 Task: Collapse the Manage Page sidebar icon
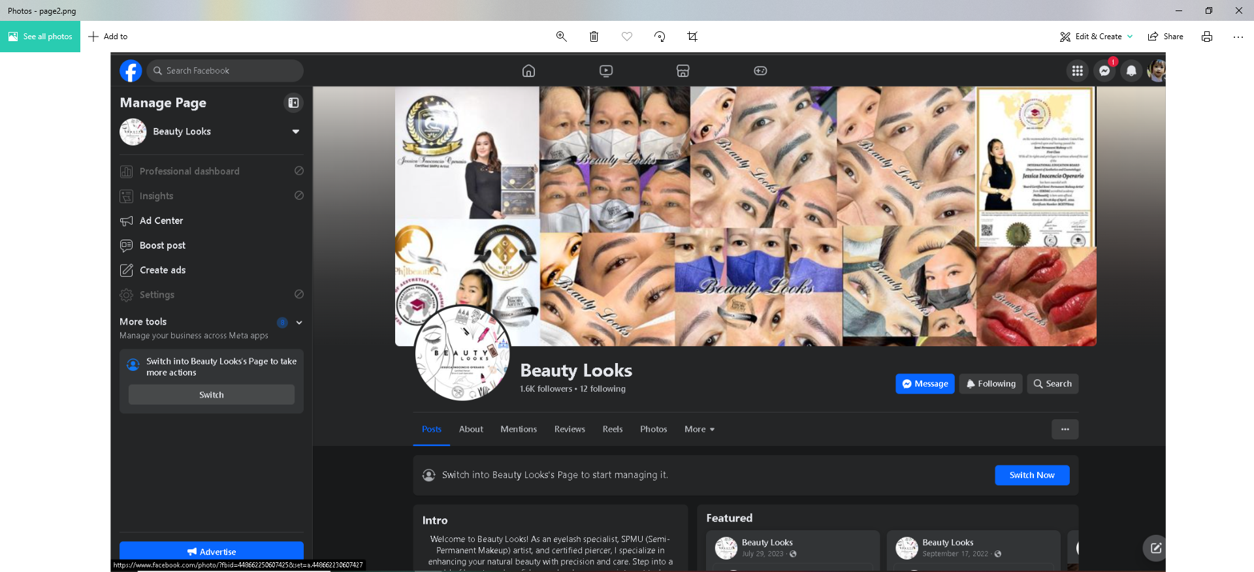294,103
